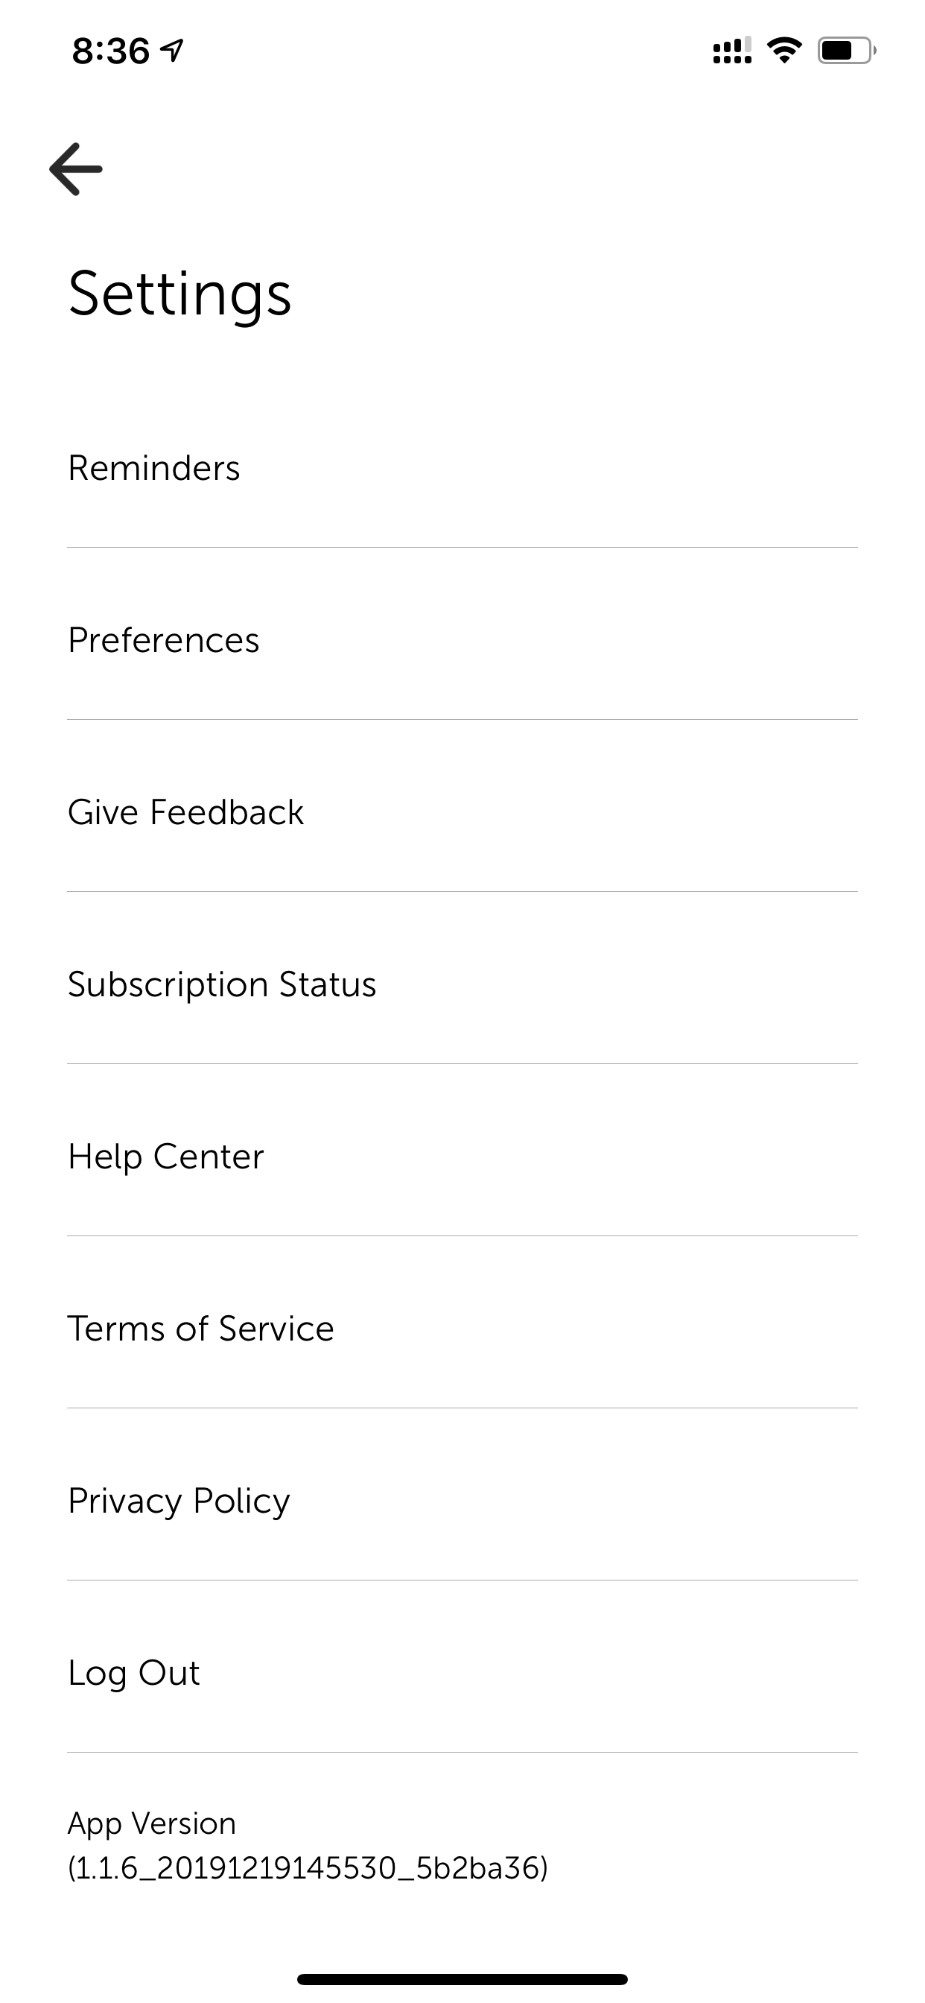Tap the Wi-Fi status icon
The image size is (925, 2003).
click(x=783, y=51)
